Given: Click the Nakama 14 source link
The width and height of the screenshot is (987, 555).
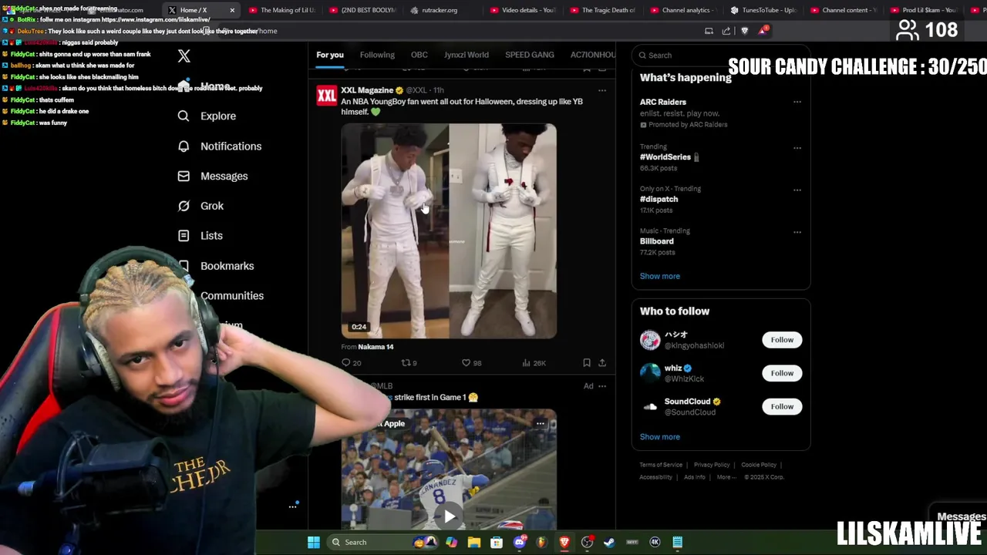Looking at the screenshot, I should 376,347.
